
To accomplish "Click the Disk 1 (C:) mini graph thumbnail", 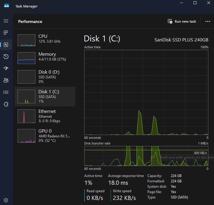I will tap(26, 97).
